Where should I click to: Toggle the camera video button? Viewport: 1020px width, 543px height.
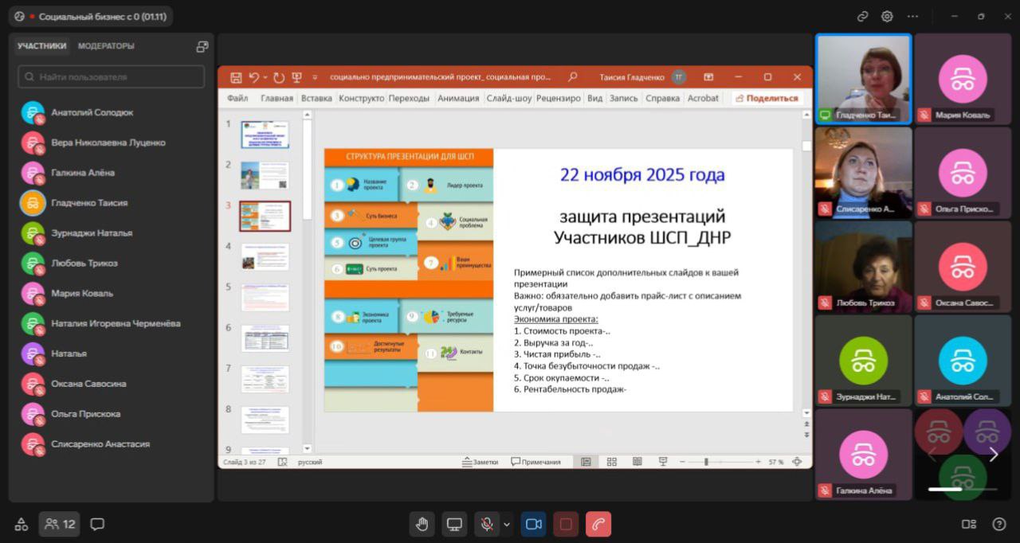(534, 524)
